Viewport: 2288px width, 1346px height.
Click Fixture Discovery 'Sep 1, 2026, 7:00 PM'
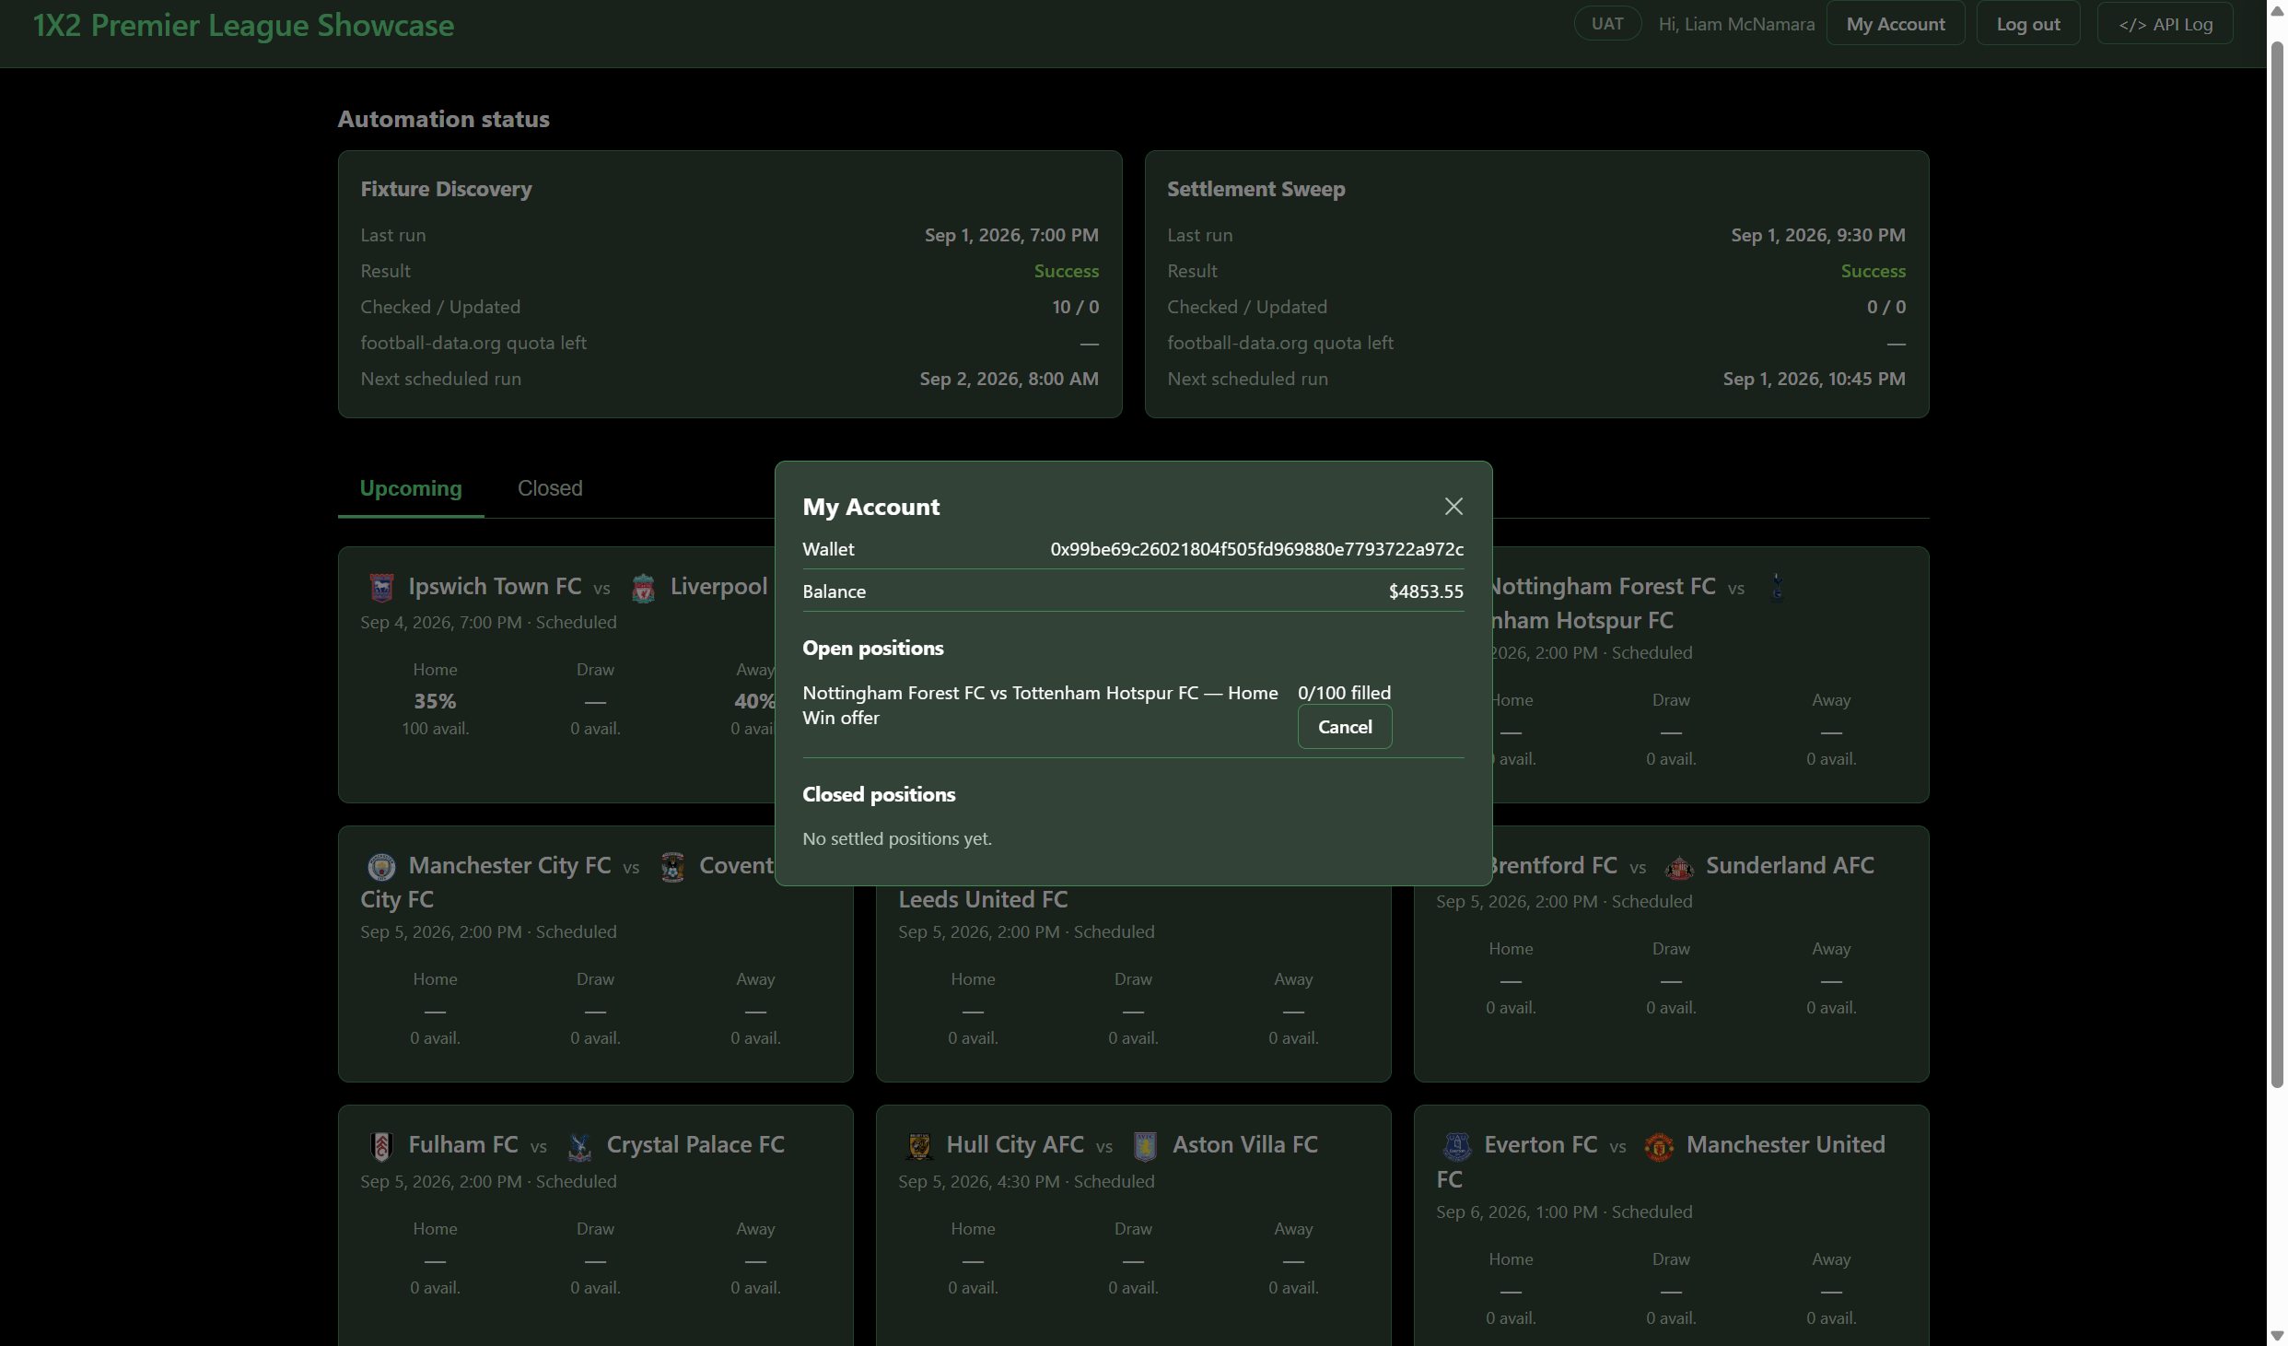(x=1011, y=235)
